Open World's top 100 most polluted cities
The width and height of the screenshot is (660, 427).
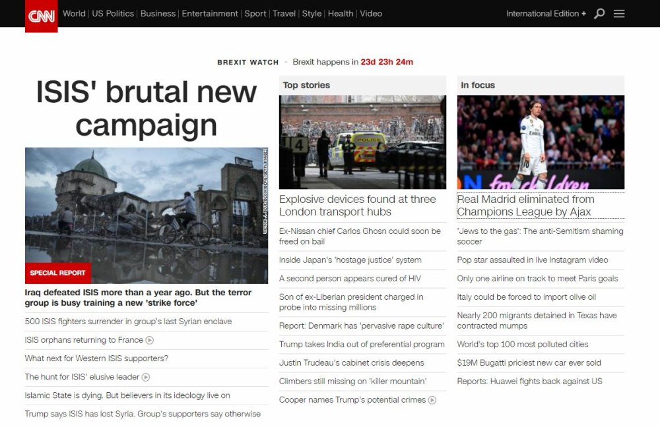523,345
